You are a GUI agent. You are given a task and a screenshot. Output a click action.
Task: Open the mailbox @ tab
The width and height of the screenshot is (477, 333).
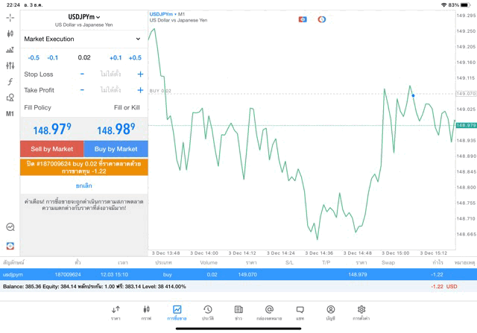click(x=269, y=312)
